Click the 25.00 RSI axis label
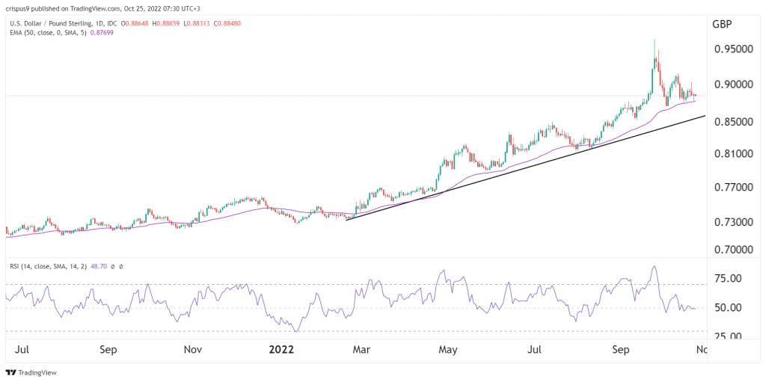766x382 pixels. pyautogui.click(x=727, y=336)
